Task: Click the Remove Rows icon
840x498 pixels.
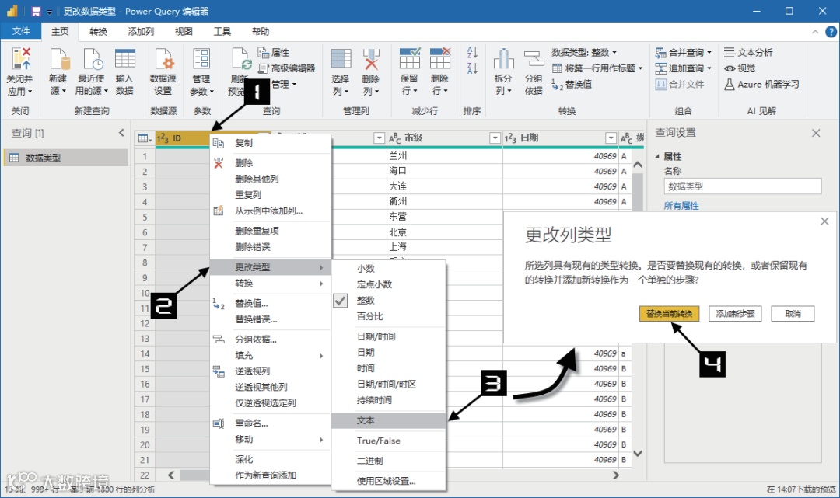Action: (439, 58)
